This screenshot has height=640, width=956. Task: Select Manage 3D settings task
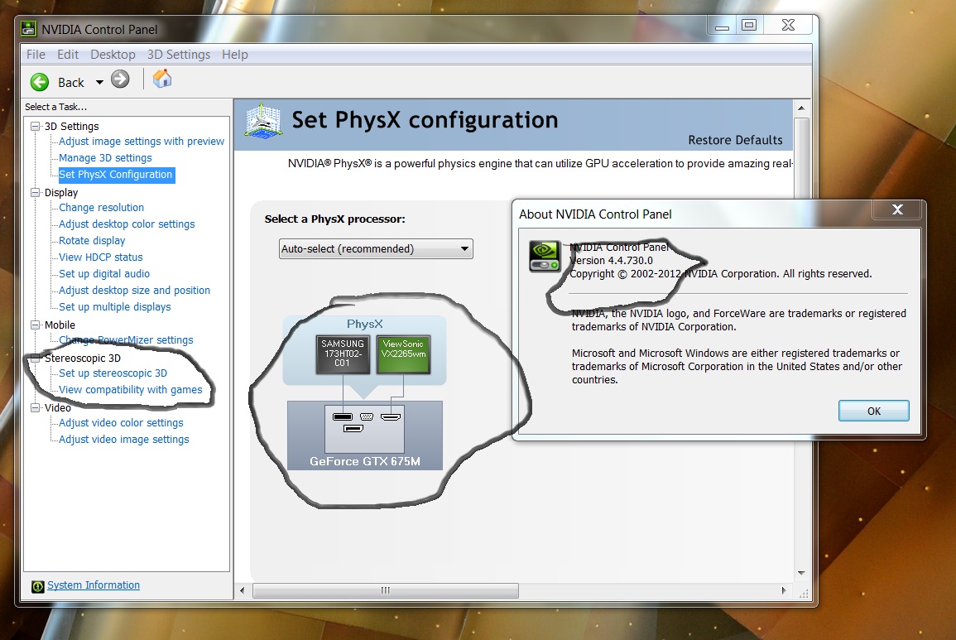[x=105, y=157]
